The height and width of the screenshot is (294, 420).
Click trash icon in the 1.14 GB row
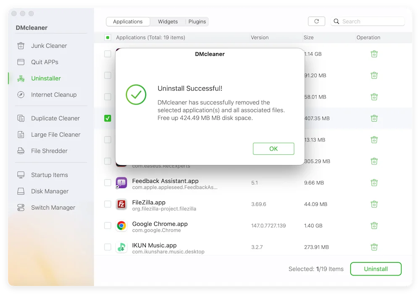[x=374, y=54]
